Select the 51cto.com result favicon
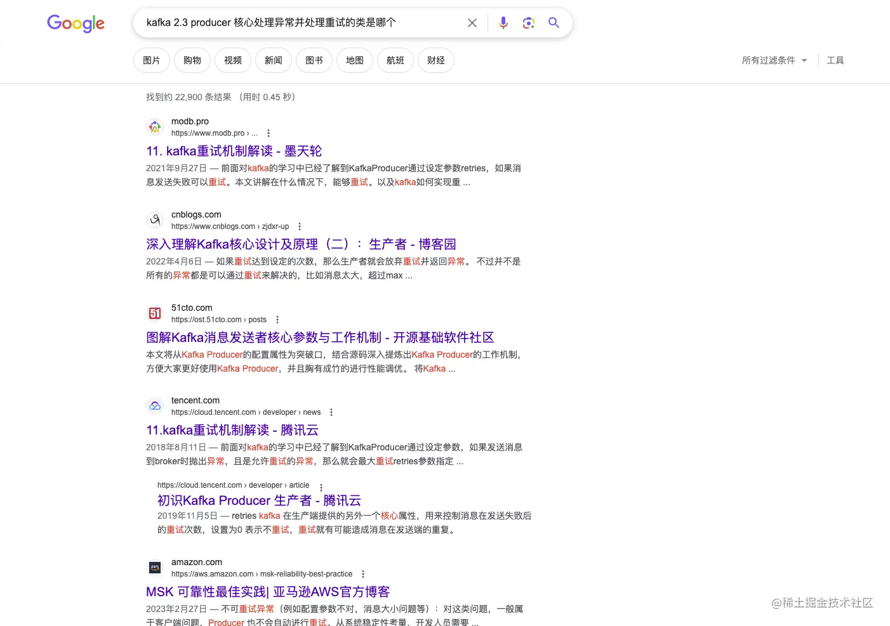Screen dimensions: 890x626 (154, 313)
